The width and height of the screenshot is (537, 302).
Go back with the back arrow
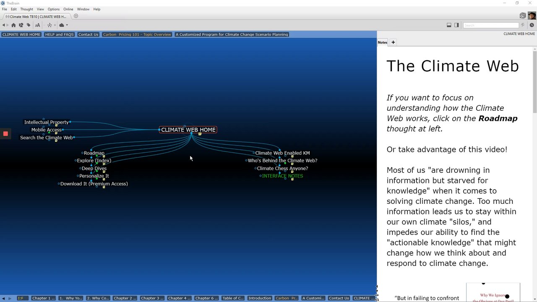[4, 25]
